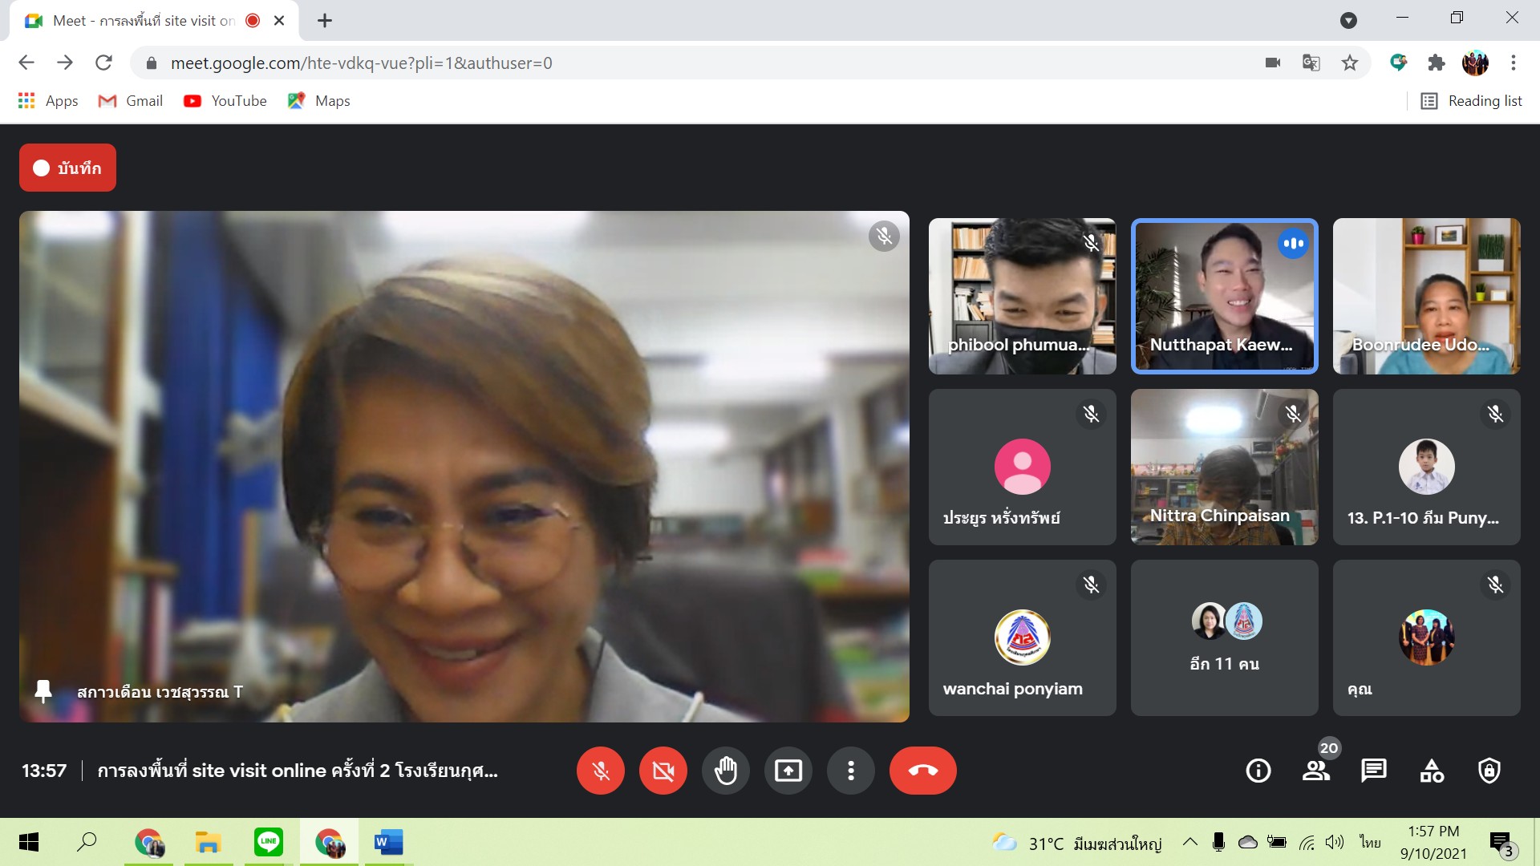The image size is (1540, 866).
Task: Leave the call with red hang-up button
Action: point(922,771)
